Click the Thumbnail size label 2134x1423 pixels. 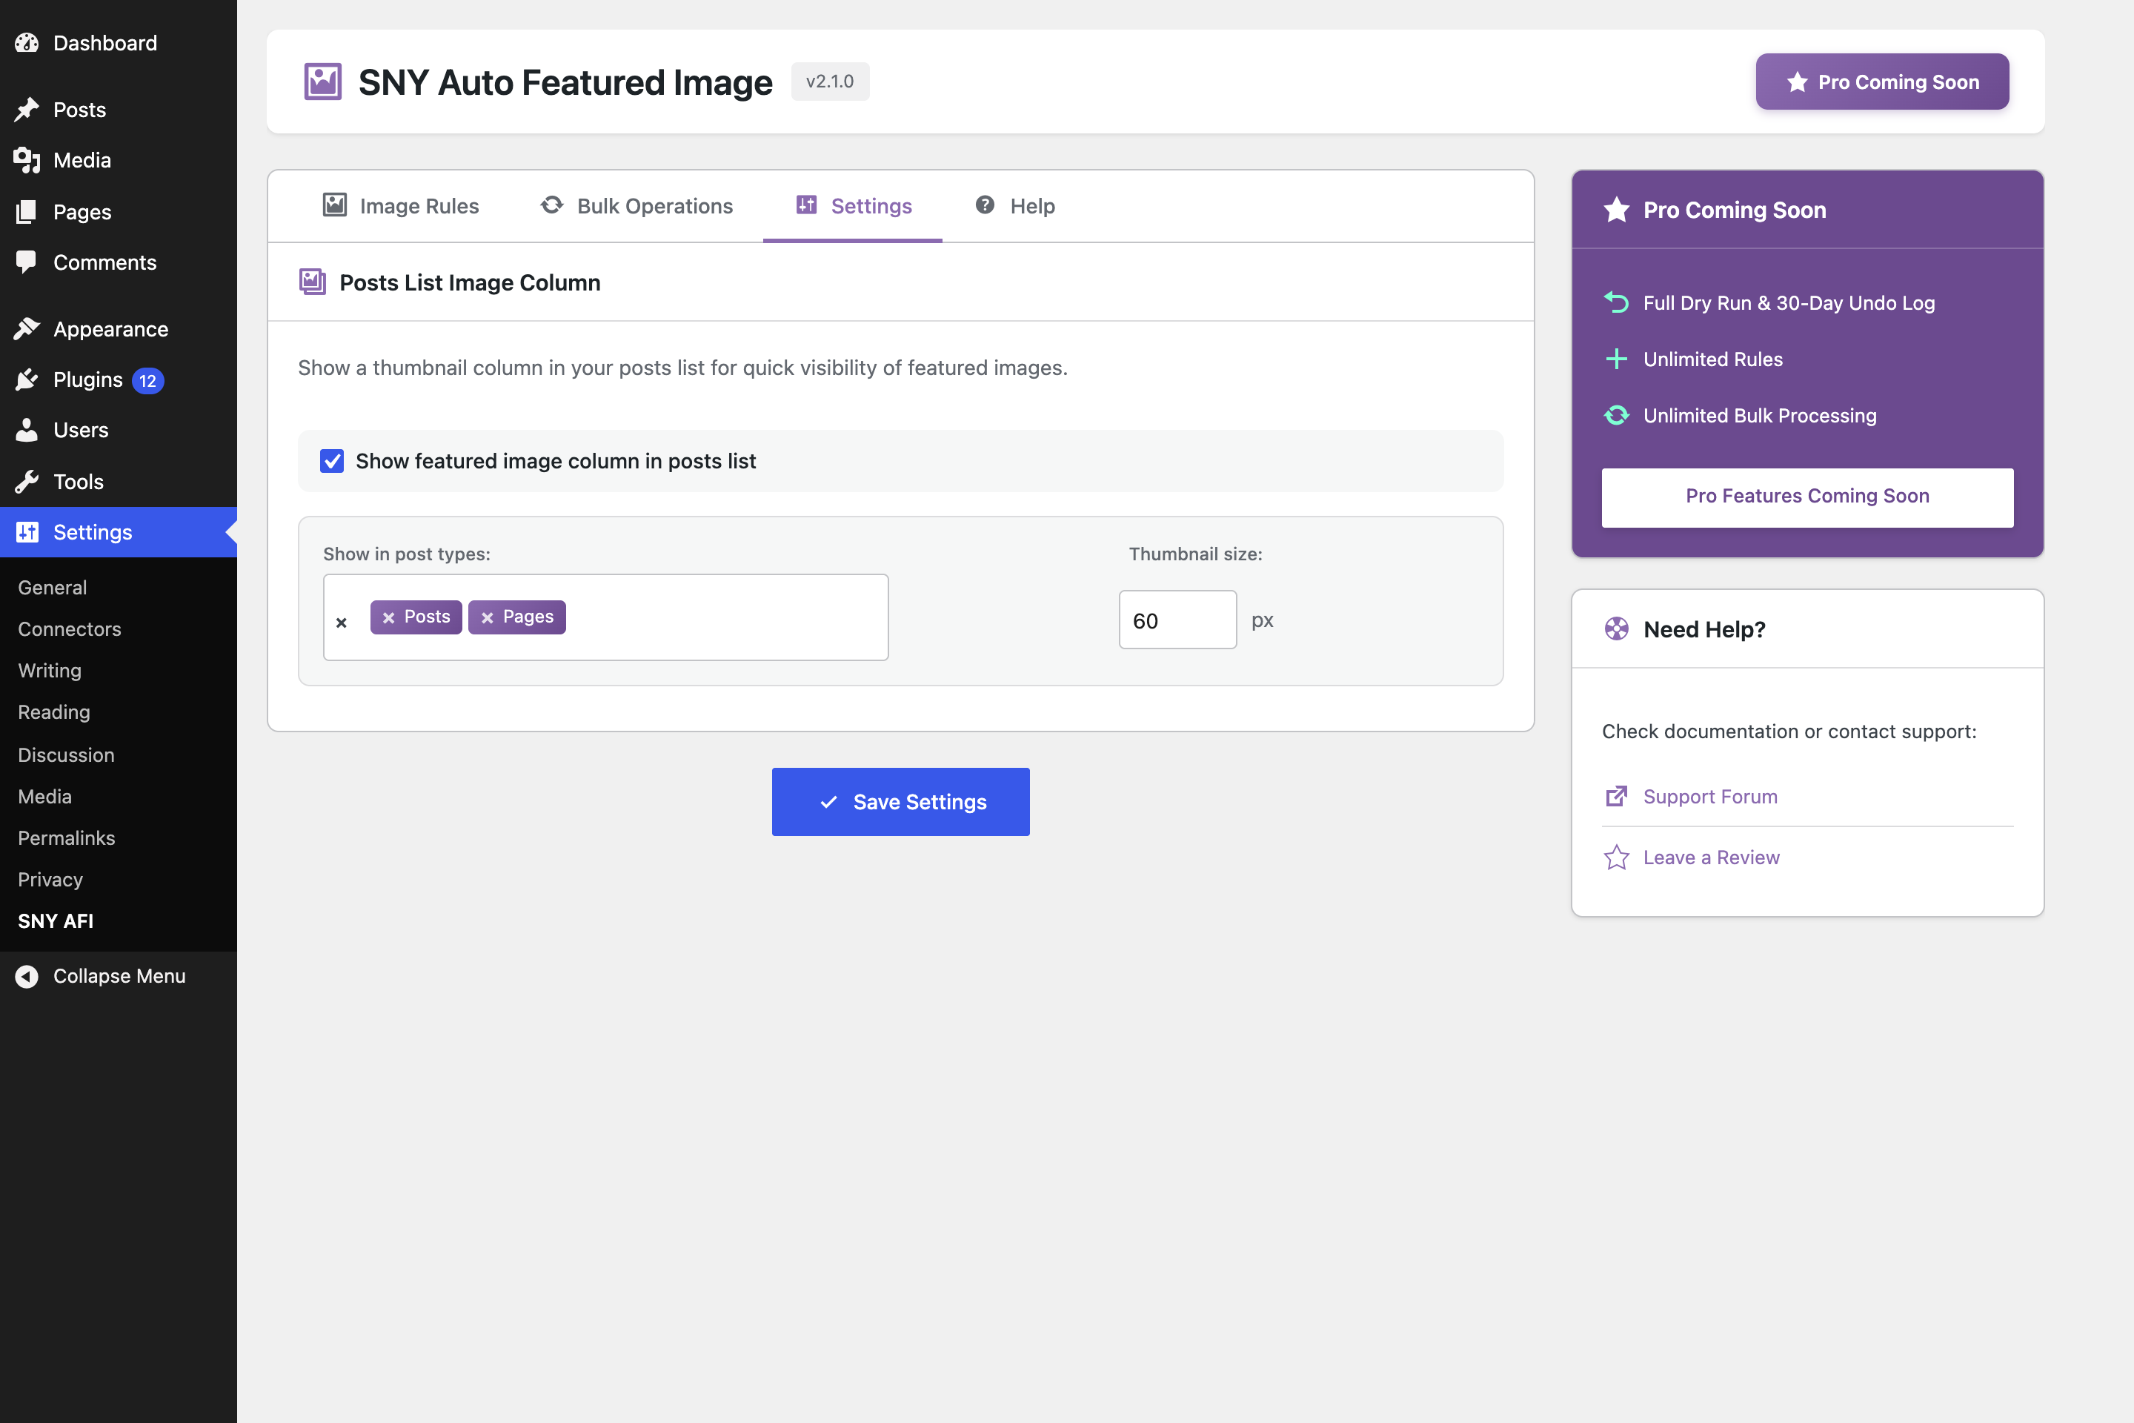[x=1195, y=554]
